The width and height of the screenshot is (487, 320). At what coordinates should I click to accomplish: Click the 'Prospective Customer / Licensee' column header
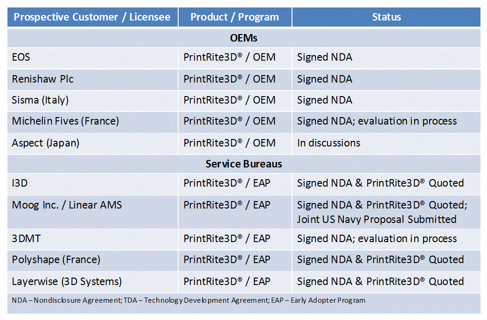[x=92, y=17]
